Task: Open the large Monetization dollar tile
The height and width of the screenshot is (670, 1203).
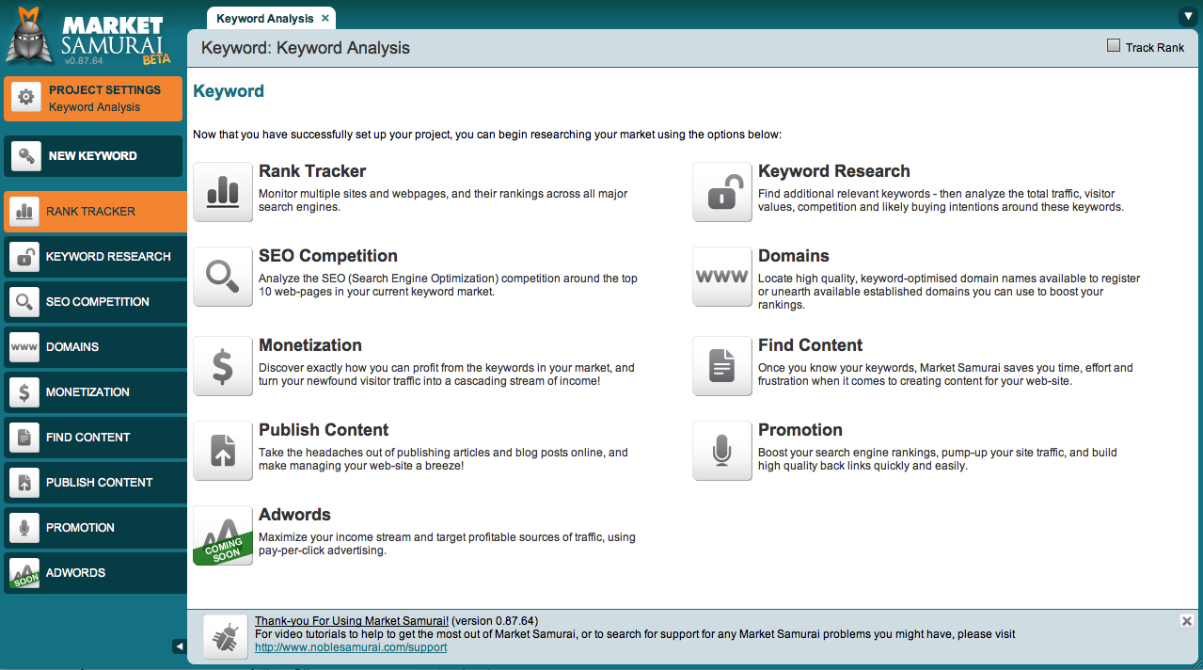Action: [223, 366]
